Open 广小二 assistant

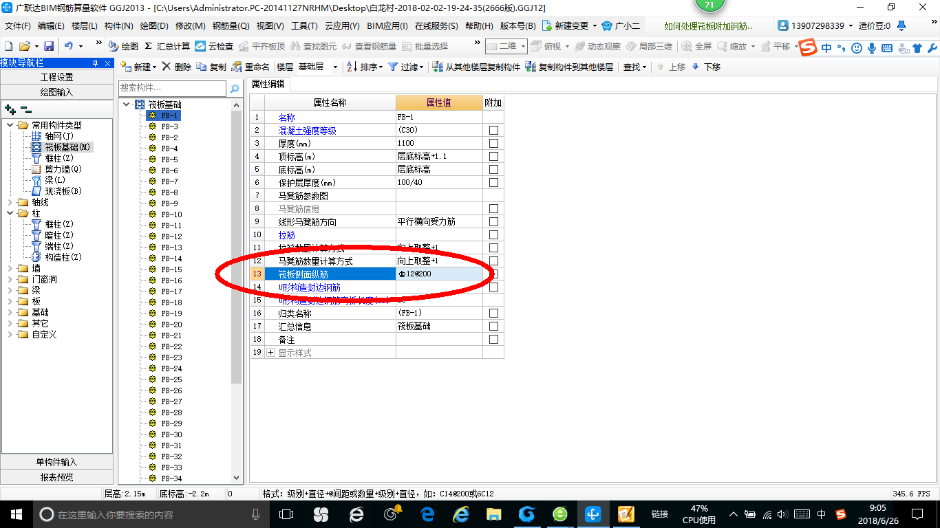coord(621,25)
